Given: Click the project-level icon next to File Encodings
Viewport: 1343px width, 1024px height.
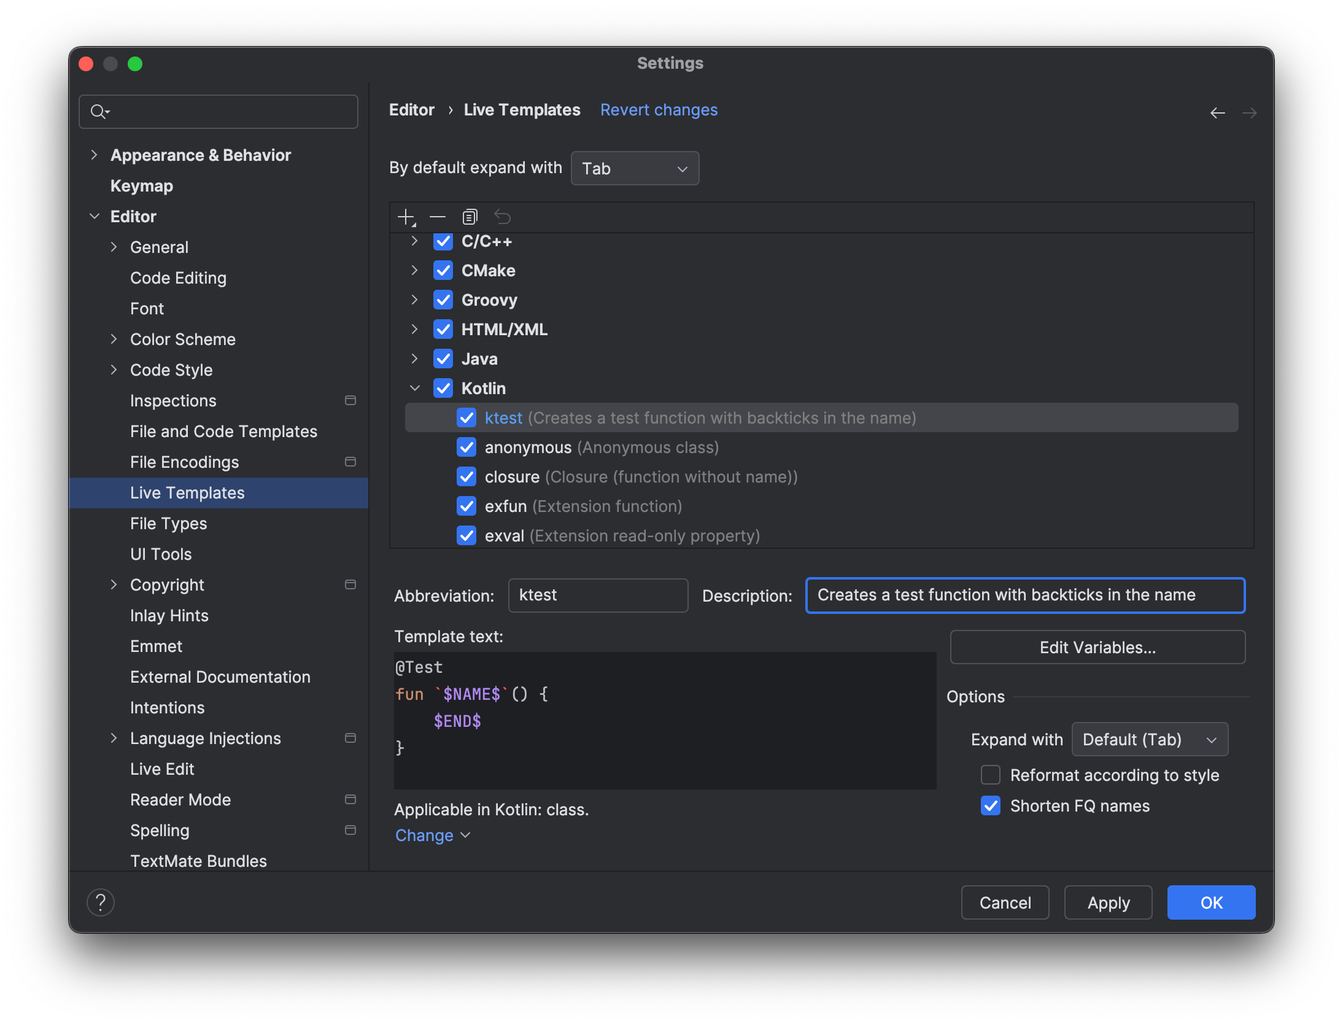Looking at the screenshot, I should pyautogui.click(x=350, y=462).
